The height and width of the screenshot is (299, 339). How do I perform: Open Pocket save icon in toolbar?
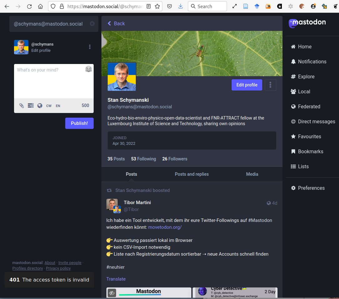(169, 7)
